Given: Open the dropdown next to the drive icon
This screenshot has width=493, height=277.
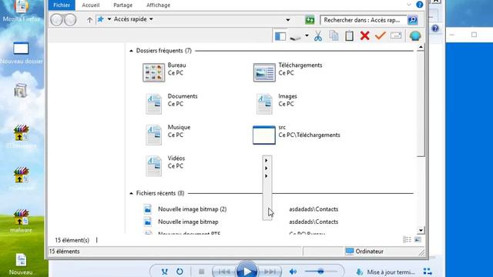Looking at the screenshot, I should (307, 35).
